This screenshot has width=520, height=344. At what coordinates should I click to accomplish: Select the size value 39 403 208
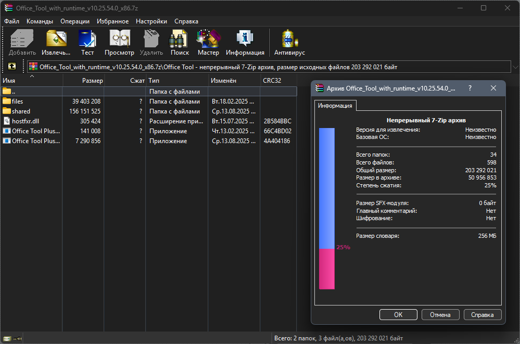click(86, 101)
